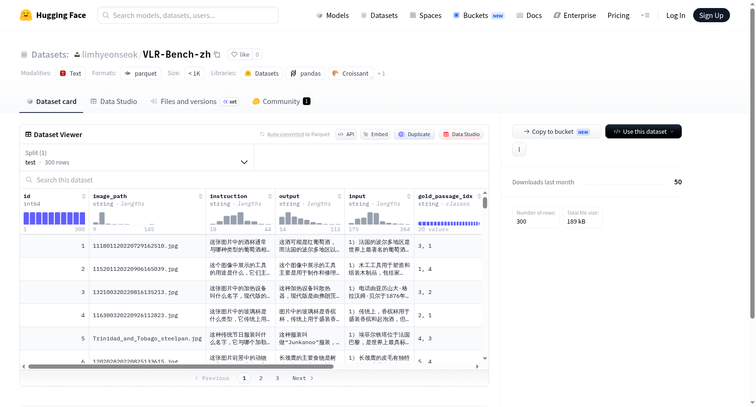Expand Use this dataset dropdown

click(643, 131)
